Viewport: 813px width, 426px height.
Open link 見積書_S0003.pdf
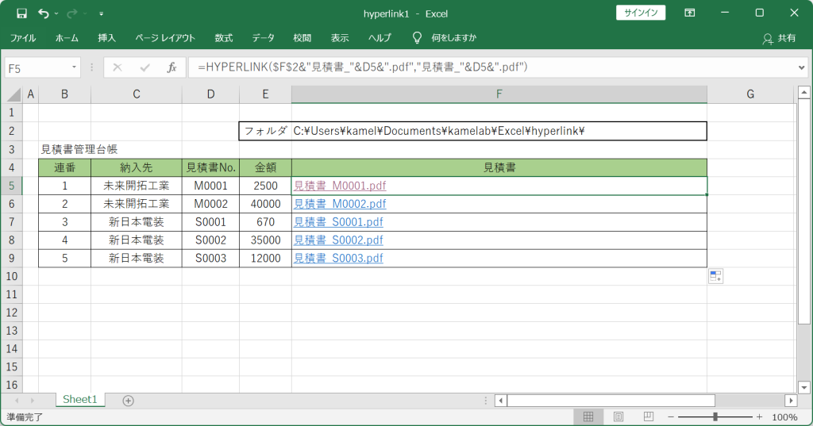(x=338, y=258)
